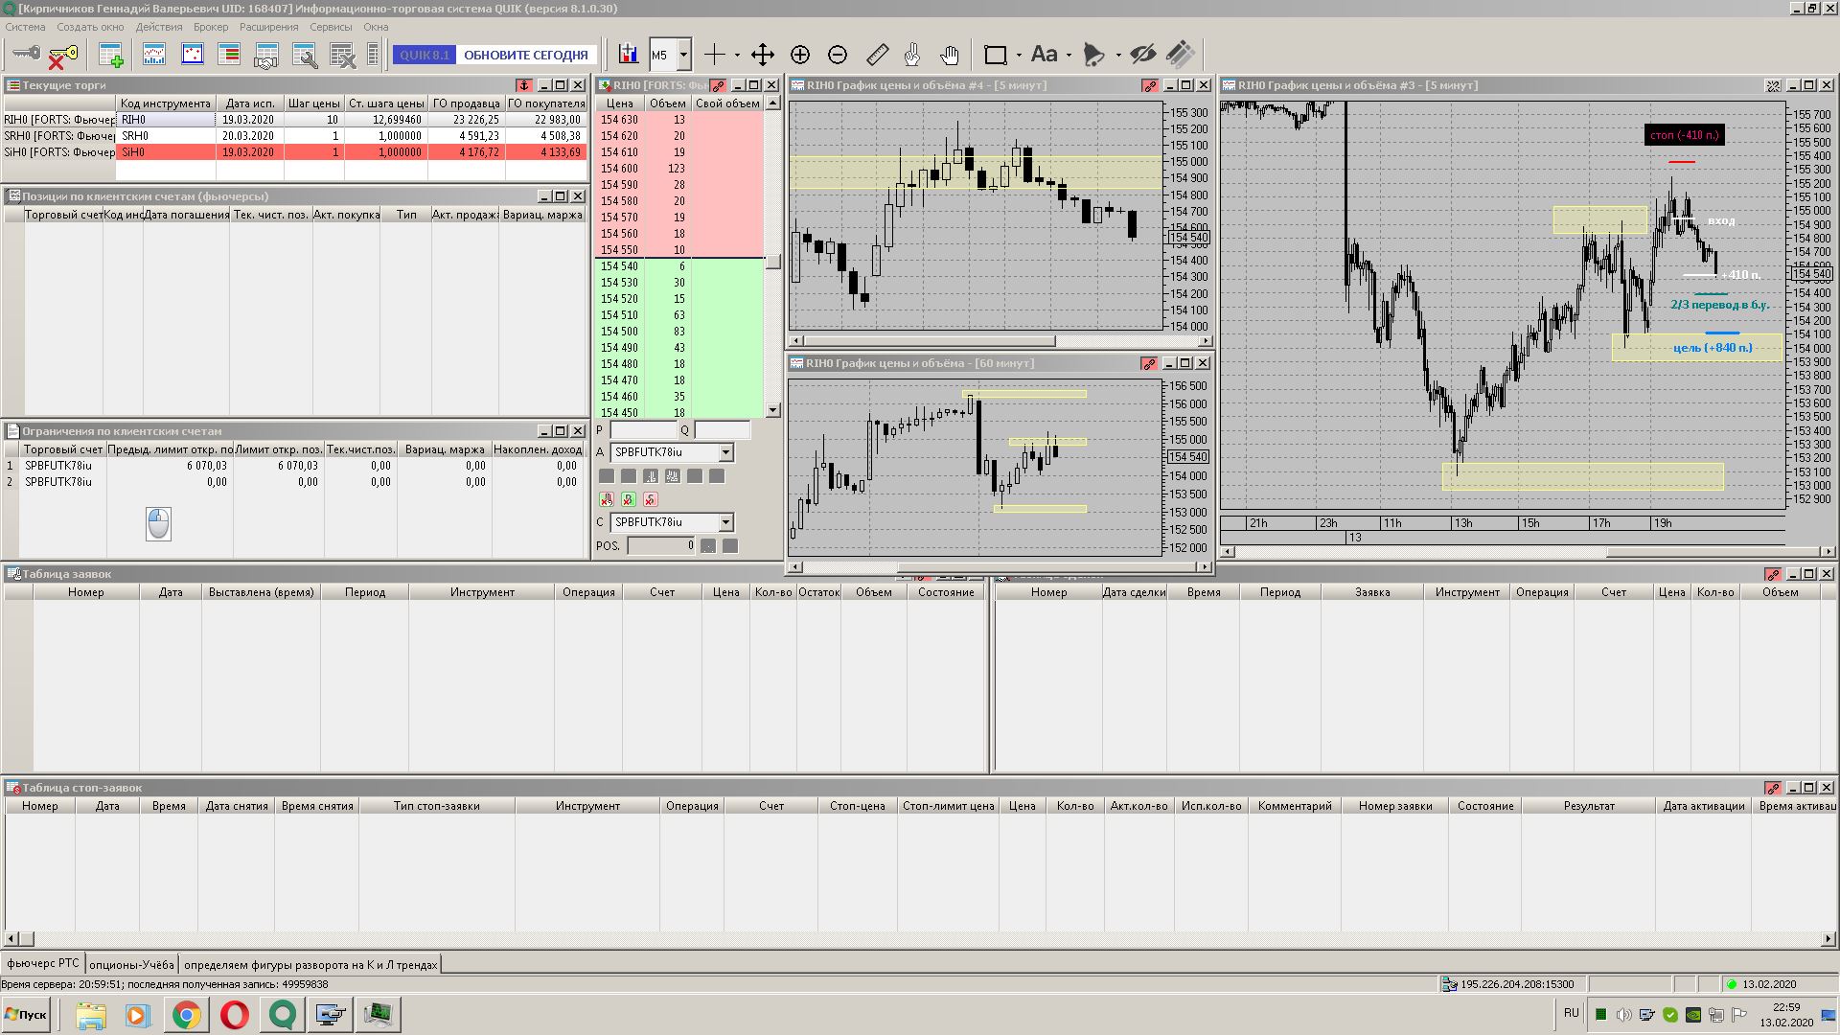Toggle the link icon on 60-minute chart
The height and width of the screenshot is (1035, 1840).
1149,363
